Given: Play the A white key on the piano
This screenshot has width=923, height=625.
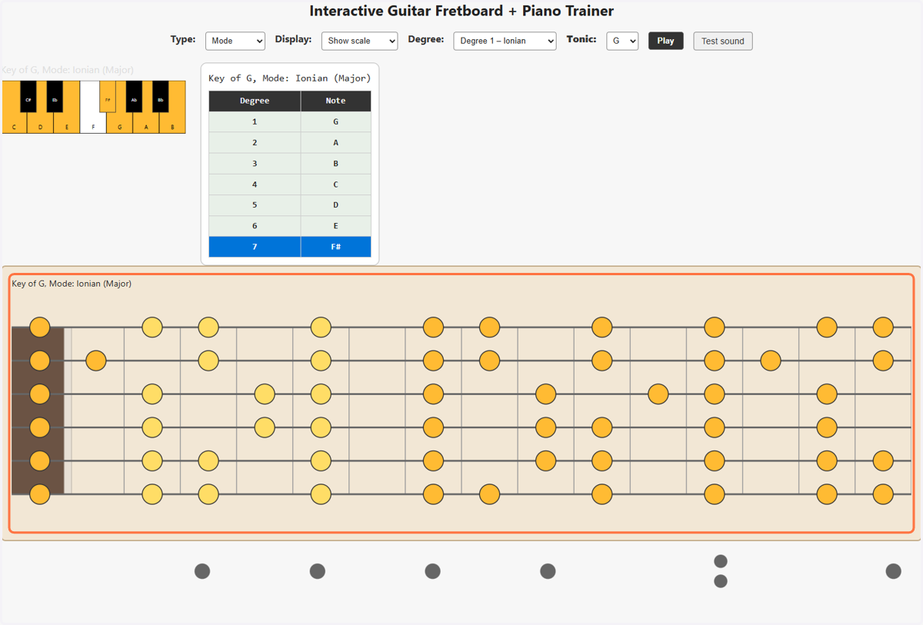Looking at the screenshot, I should (146, 123).
